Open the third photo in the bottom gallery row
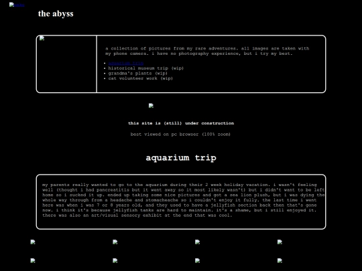Screen dimensions: 362x271 click(197, 261)
